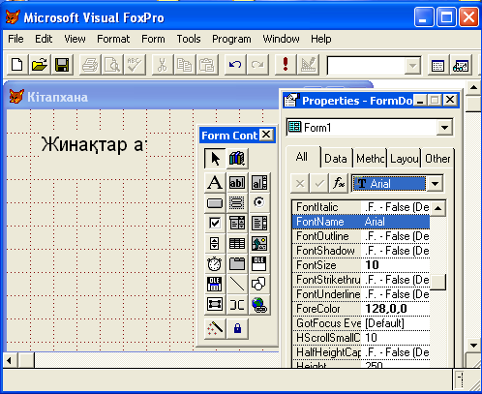This screenshot has width=482, height=394.
Task: Open the View menu
Action: (75, 39)
